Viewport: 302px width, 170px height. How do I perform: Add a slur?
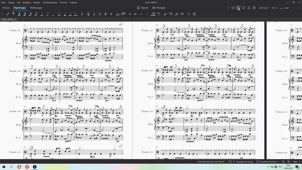124,14
